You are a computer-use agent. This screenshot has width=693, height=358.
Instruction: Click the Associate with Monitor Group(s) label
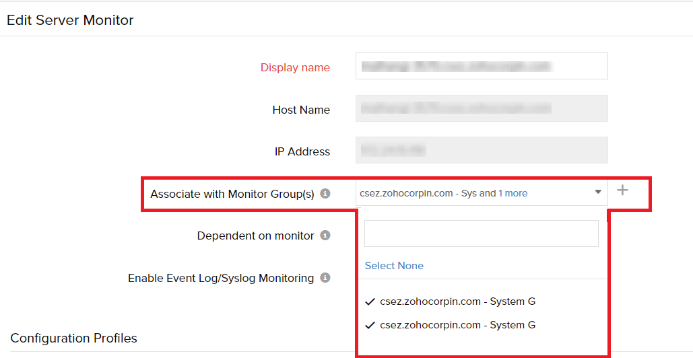click(232, 194)
